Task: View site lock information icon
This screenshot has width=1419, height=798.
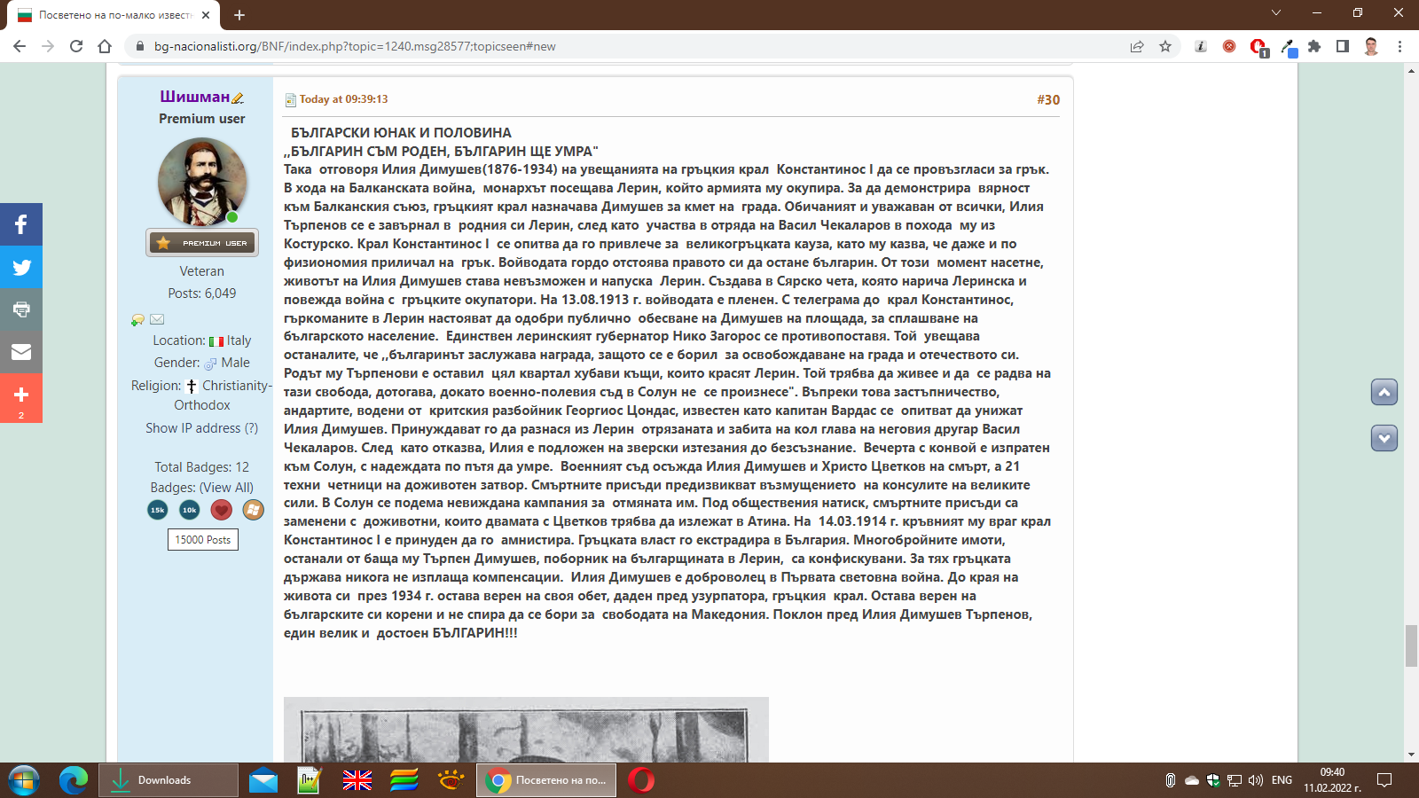Action: click(x=139, y=46)
